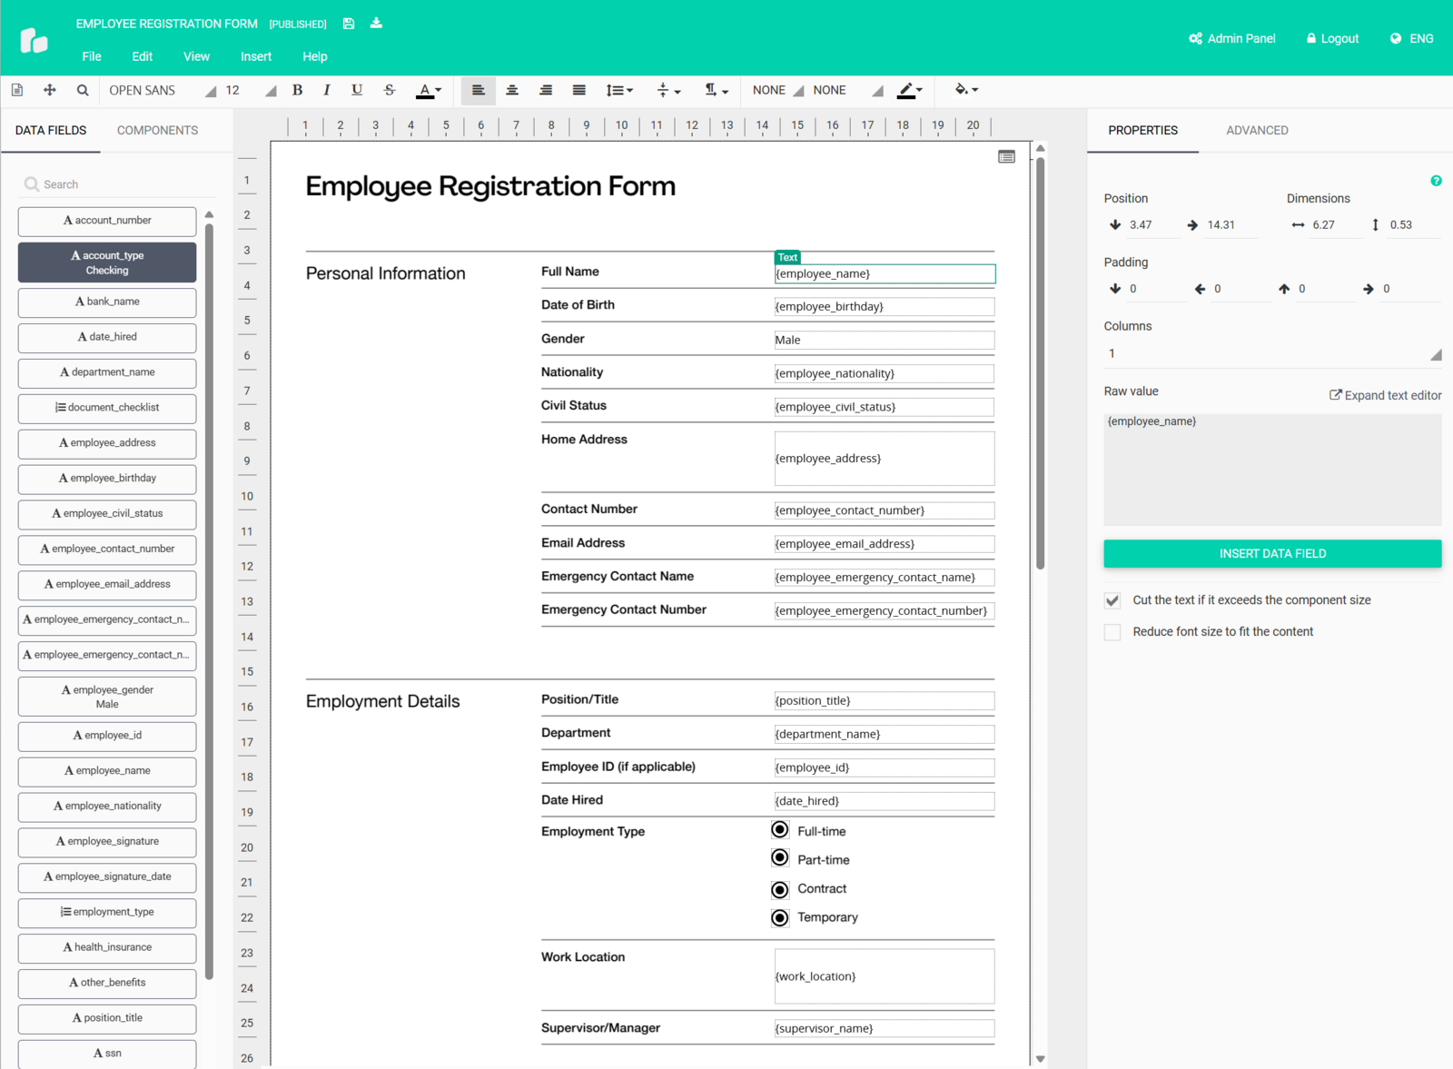
Task: Open the font color dropdown
Action: tap(429, 90)
